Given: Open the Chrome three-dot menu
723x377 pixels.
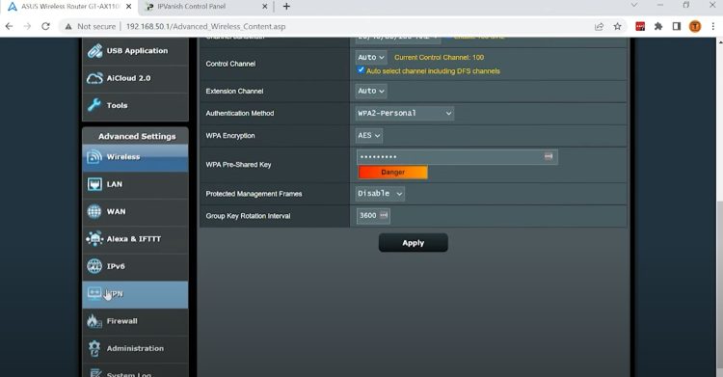Looking at the screenshot, I should pyautogui.click(x=712, y=26).
